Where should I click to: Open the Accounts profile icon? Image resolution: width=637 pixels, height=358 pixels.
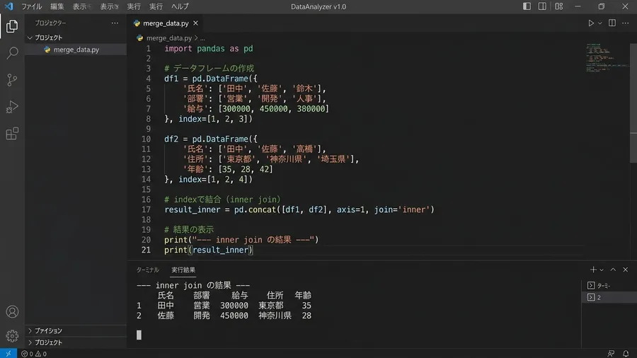click(x=12, y=312)
